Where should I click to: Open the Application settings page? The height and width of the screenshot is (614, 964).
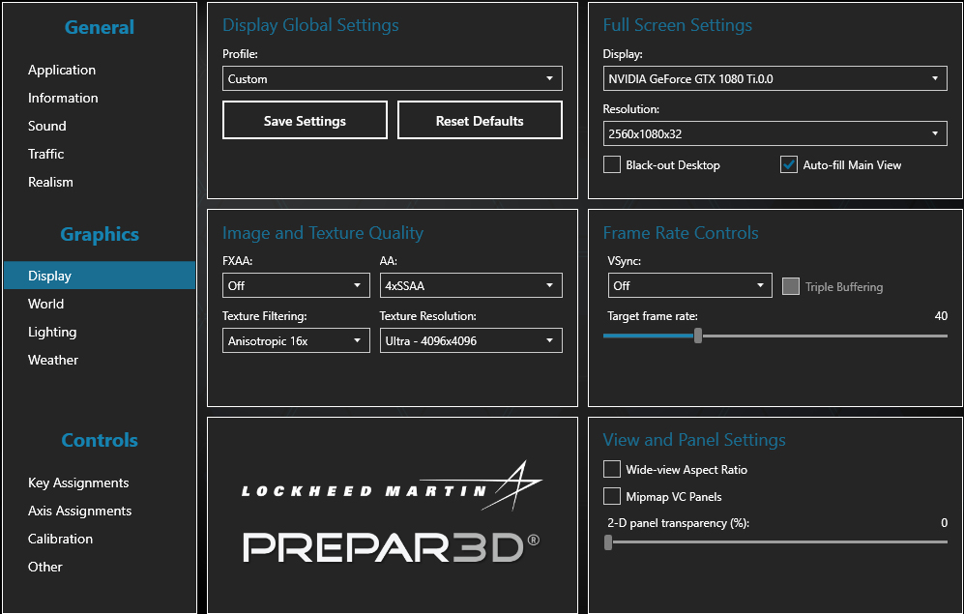62,70
